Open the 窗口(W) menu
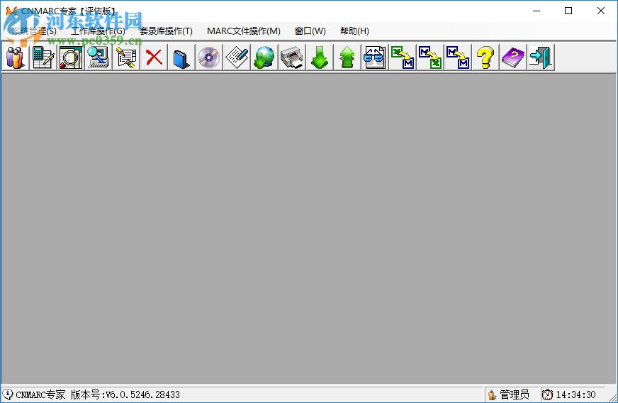The width and height of the screenshot is (618, 403). pos(310,31)
